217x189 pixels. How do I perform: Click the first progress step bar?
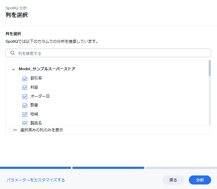point(35,168)
